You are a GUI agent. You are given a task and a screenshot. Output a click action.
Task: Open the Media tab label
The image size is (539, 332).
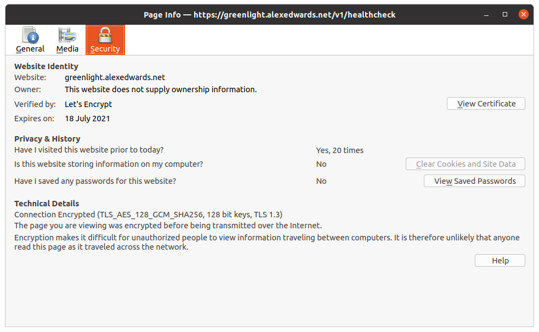point(67,49)
